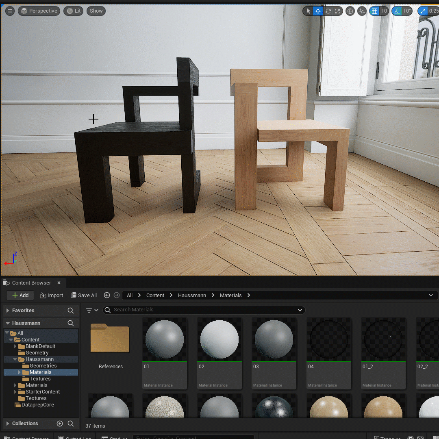
Task: Open the viewport hamburger options menu
Action: coord(10,11)
